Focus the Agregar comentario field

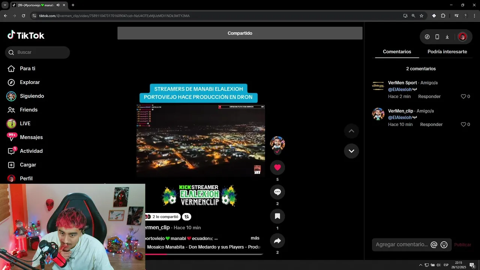pos(402,244)
